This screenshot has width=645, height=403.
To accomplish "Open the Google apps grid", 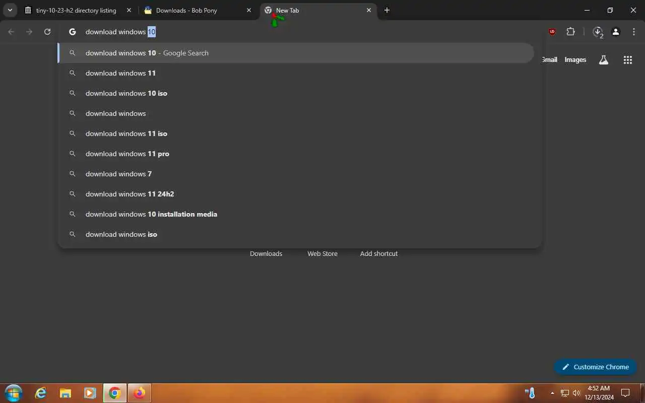I will [627, 60].
